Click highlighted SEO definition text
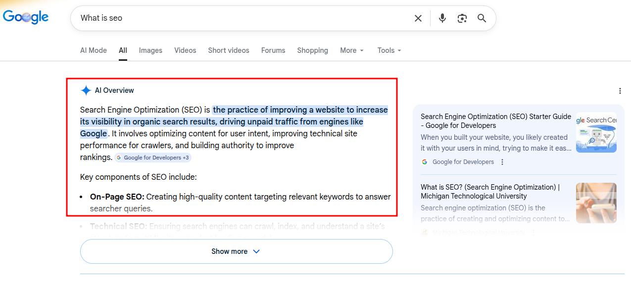 [x=234, y=122]
